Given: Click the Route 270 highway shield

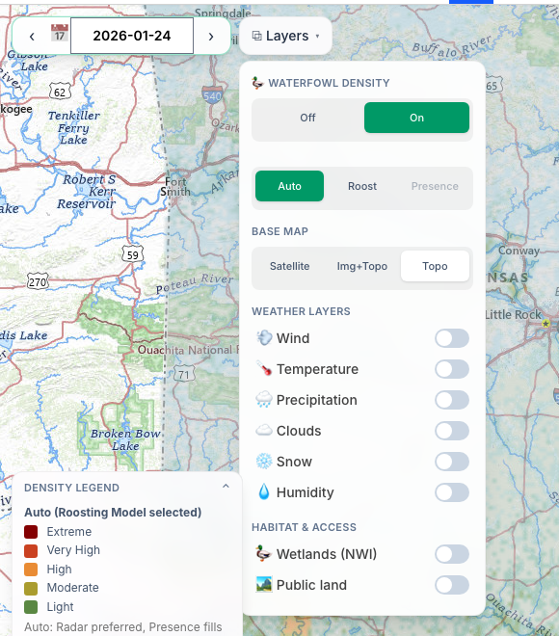Looking at the screenshot, I should (38, 281).
